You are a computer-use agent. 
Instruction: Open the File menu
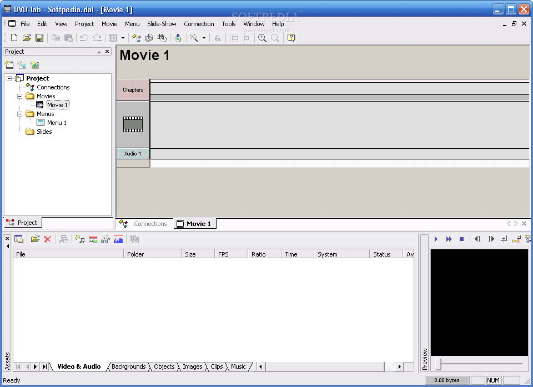coord(25,24)
